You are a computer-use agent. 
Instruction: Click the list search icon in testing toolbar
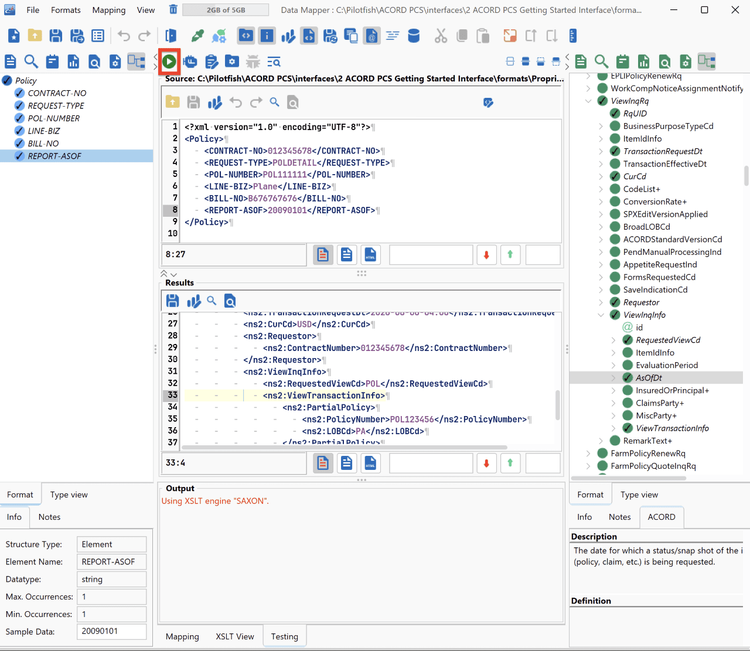click(x=274, y=62)
